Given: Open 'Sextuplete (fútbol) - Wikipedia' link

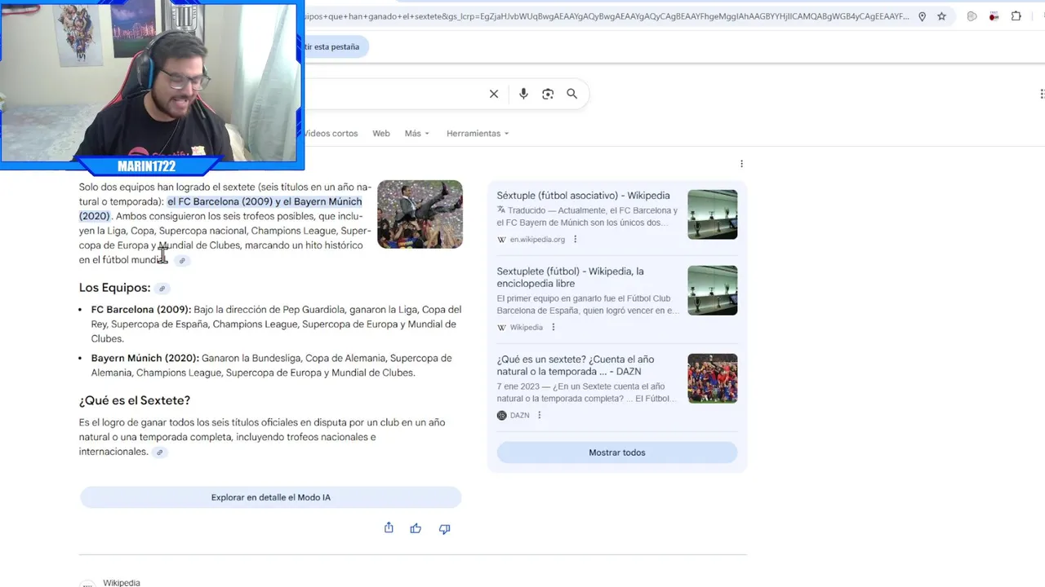Looking at the screenshot, I should pyautogui.click(x=571, y=277).
